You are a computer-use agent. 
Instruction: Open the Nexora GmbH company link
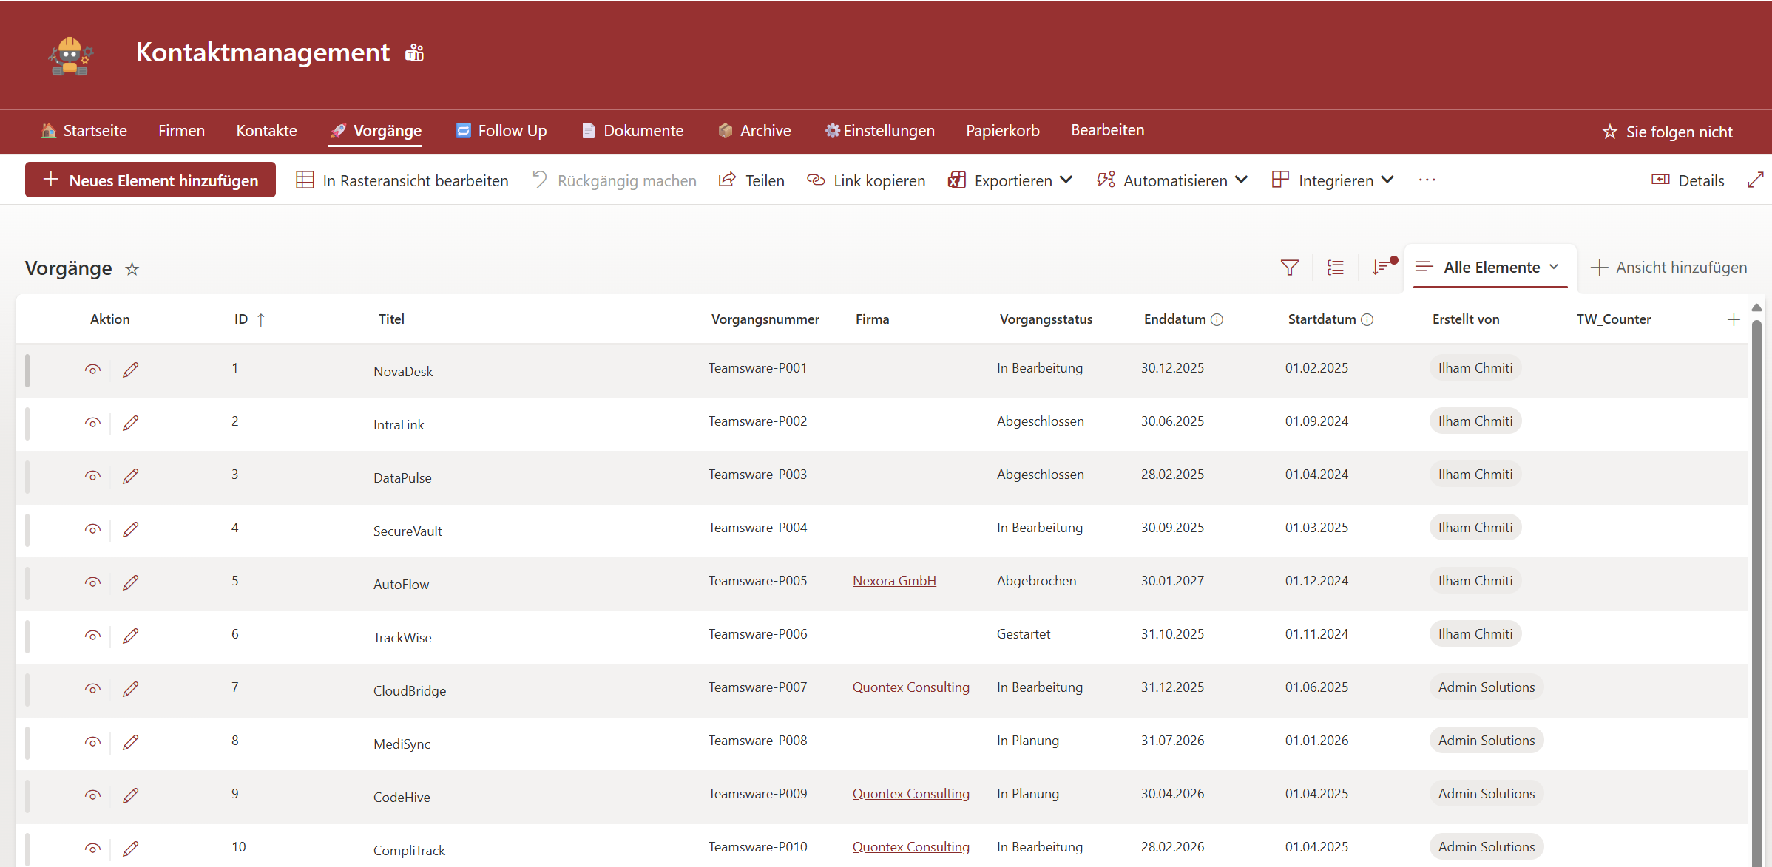894,581
